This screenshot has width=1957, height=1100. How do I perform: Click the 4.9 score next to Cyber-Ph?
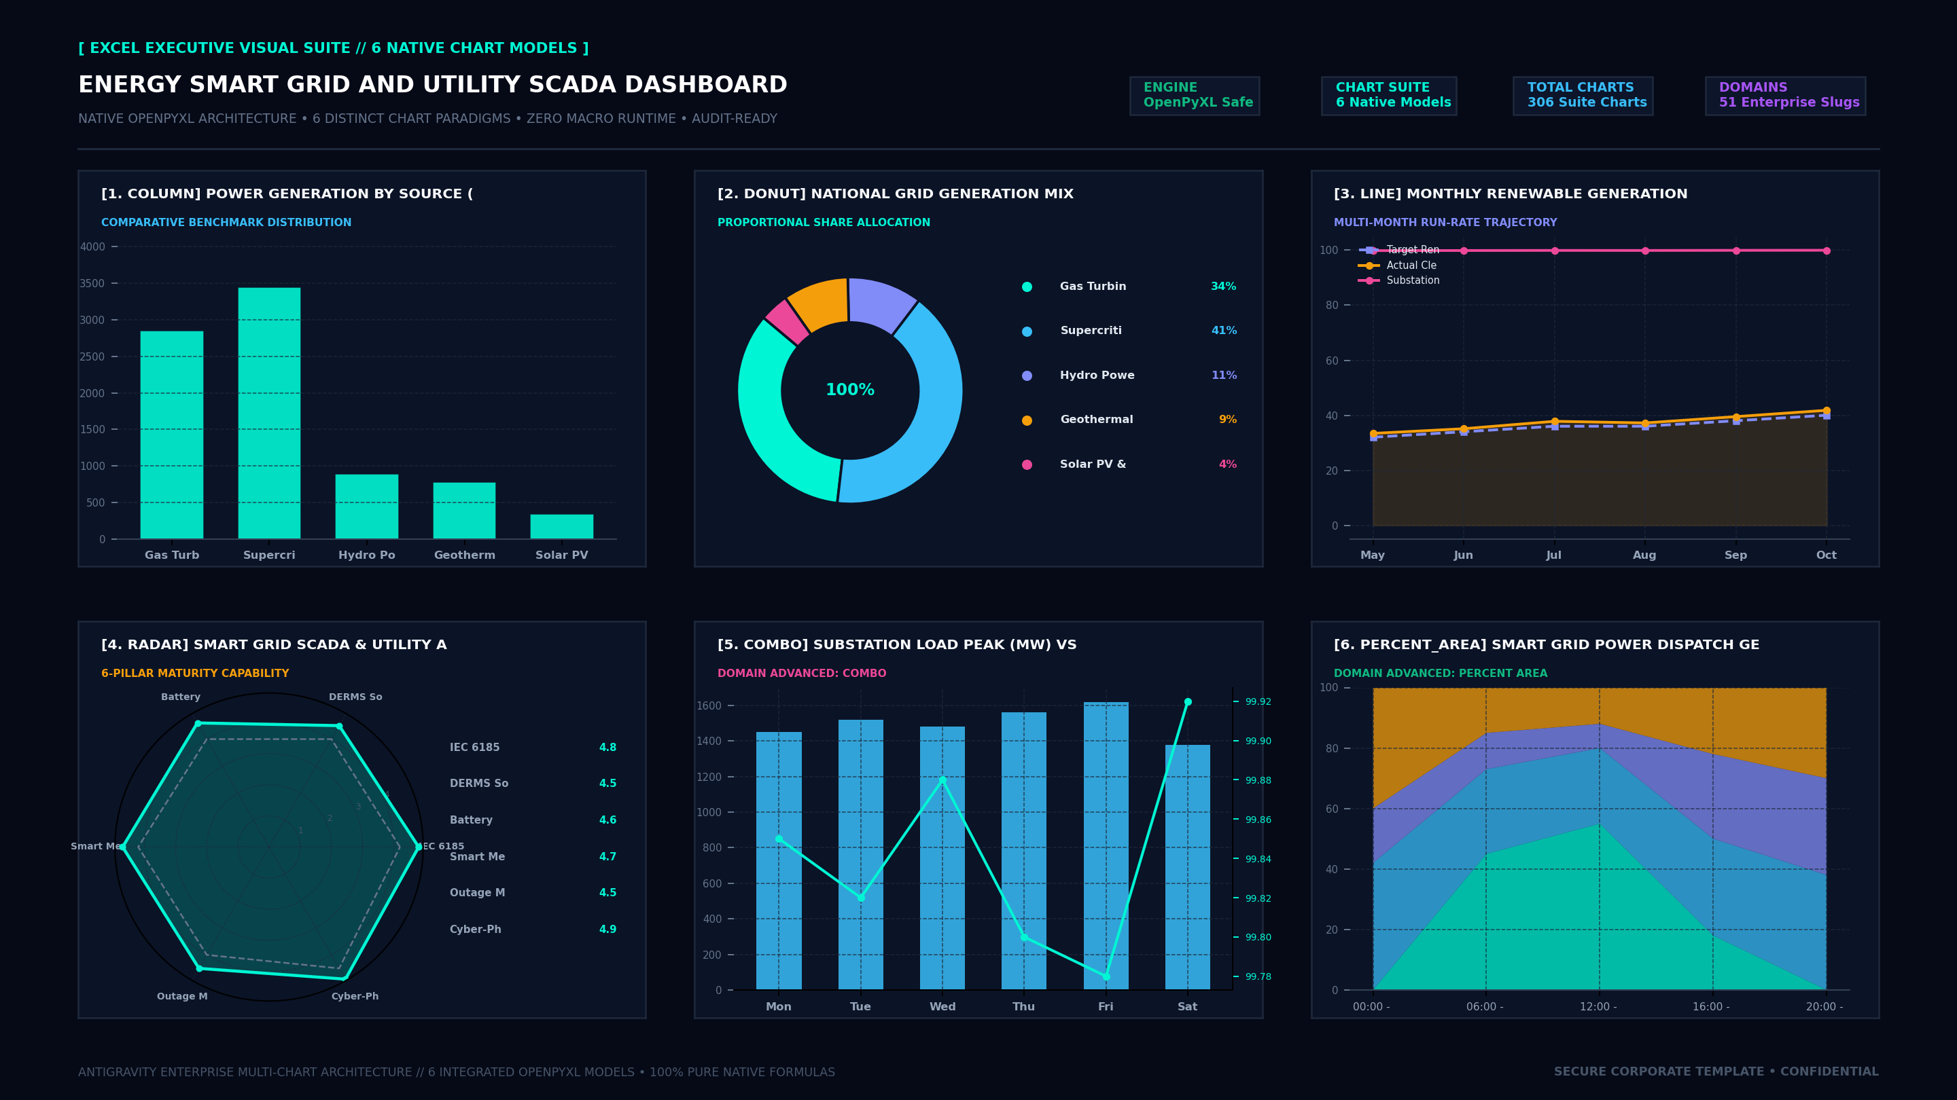tap(607, 929)
